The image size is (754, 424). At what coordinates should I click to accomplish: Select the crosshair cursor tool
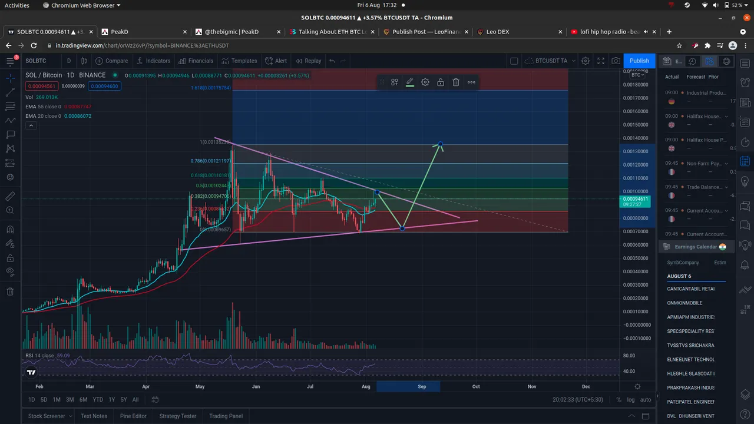(10, 78)
